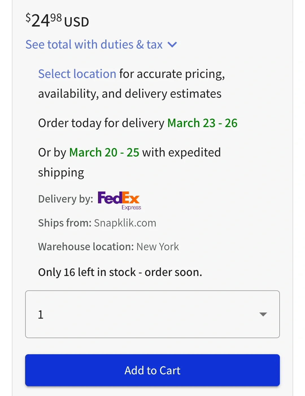Click the March 23 - 26 delivery date
Image resolution: width=305 pixels, height=396 pixels.
point(202,123)
